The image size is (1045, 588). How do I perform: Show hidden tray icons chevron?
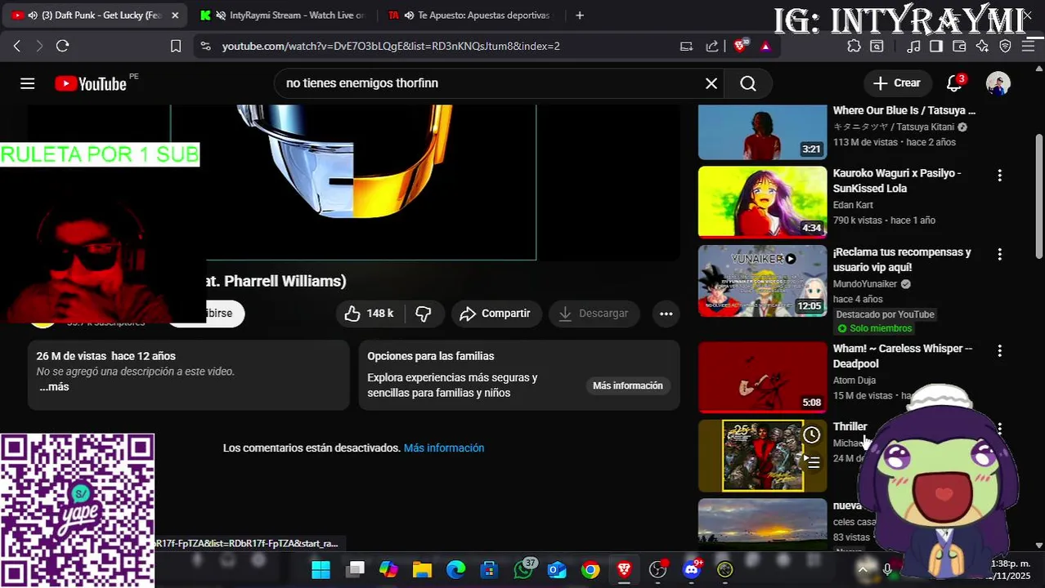click(x=863, y=569)
